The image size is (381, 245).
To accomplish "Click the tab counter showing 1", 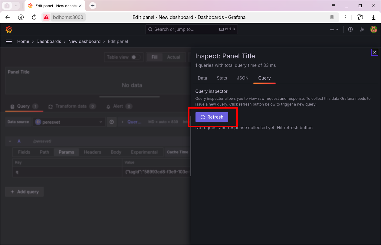I will pyautogui.click(x=7, y=5).
